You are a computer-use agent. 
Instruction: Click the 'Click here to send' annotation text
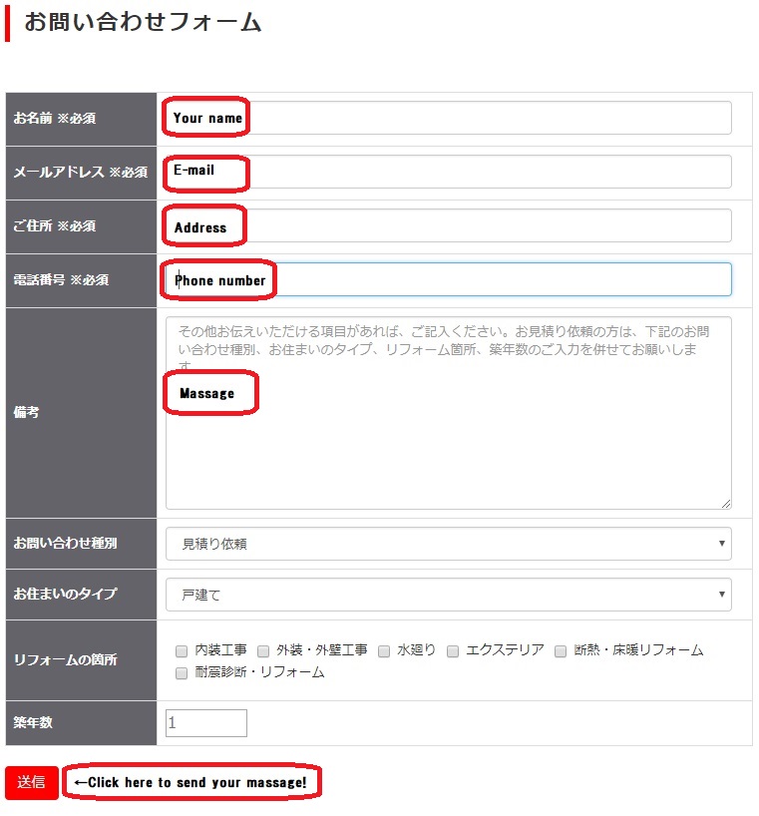pyautogui.click(x=190, y=783)
